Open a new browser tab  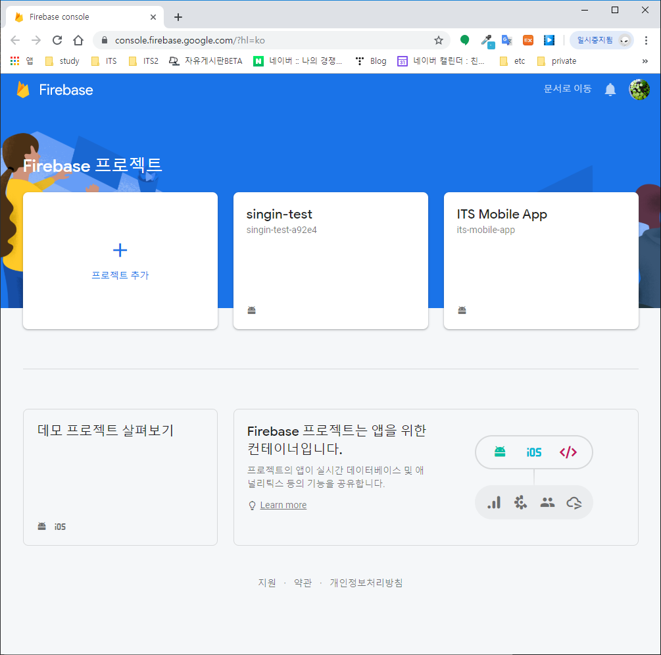178,17
